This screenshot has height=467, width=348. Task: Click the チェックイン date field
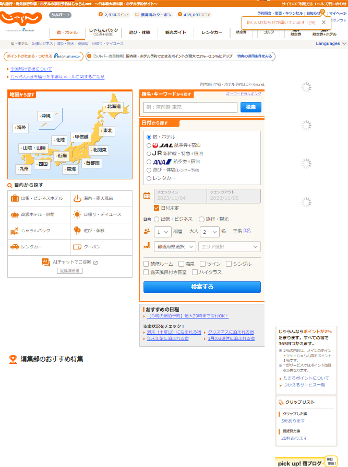tap(181, 196)
